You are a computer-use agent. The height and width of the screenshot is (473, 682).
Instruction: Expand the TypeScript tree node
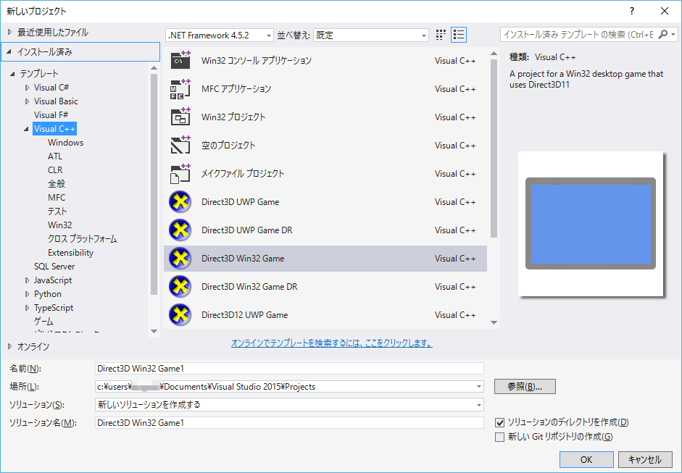tap(27, 308)
